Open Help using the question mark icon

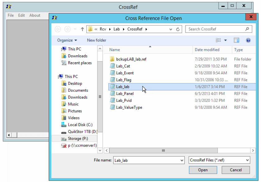click(248, 40)
